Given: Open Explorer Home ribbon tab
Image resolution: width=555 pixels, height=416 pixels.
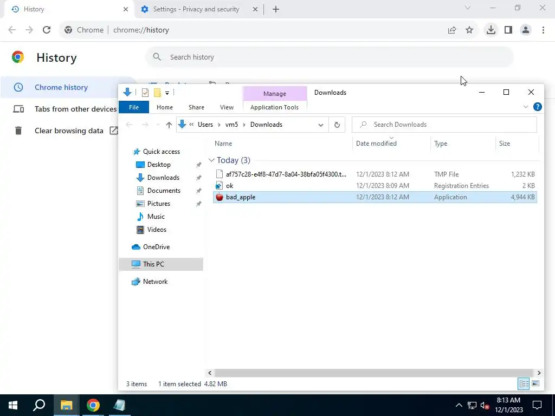Looking at the screenshot, I should click(x=165, y=107).
